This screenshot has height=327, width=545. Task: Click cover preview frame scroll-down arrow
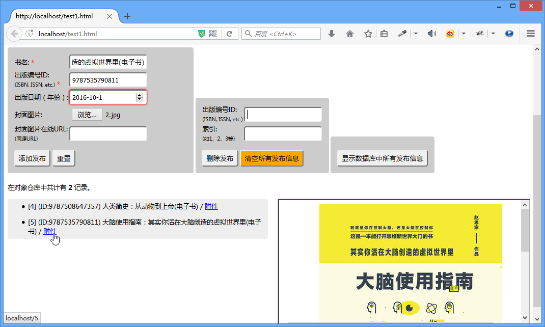point(525,318)
